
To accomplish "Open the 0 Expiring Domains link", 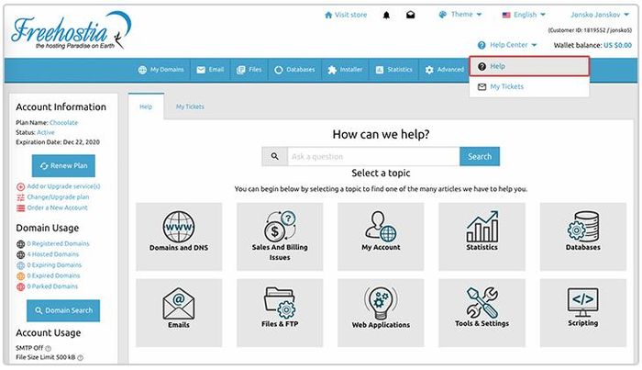I will (x=54, y=265).
